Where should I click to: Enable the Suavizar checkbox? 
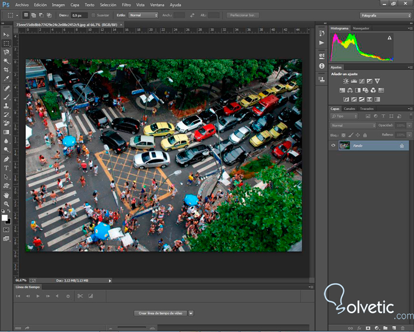pyautogui.click(x=93, y=15)
